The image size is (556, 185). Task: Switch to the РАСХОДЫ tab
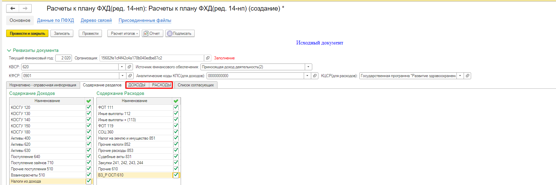pyautogui.click(x=161, y=85)
